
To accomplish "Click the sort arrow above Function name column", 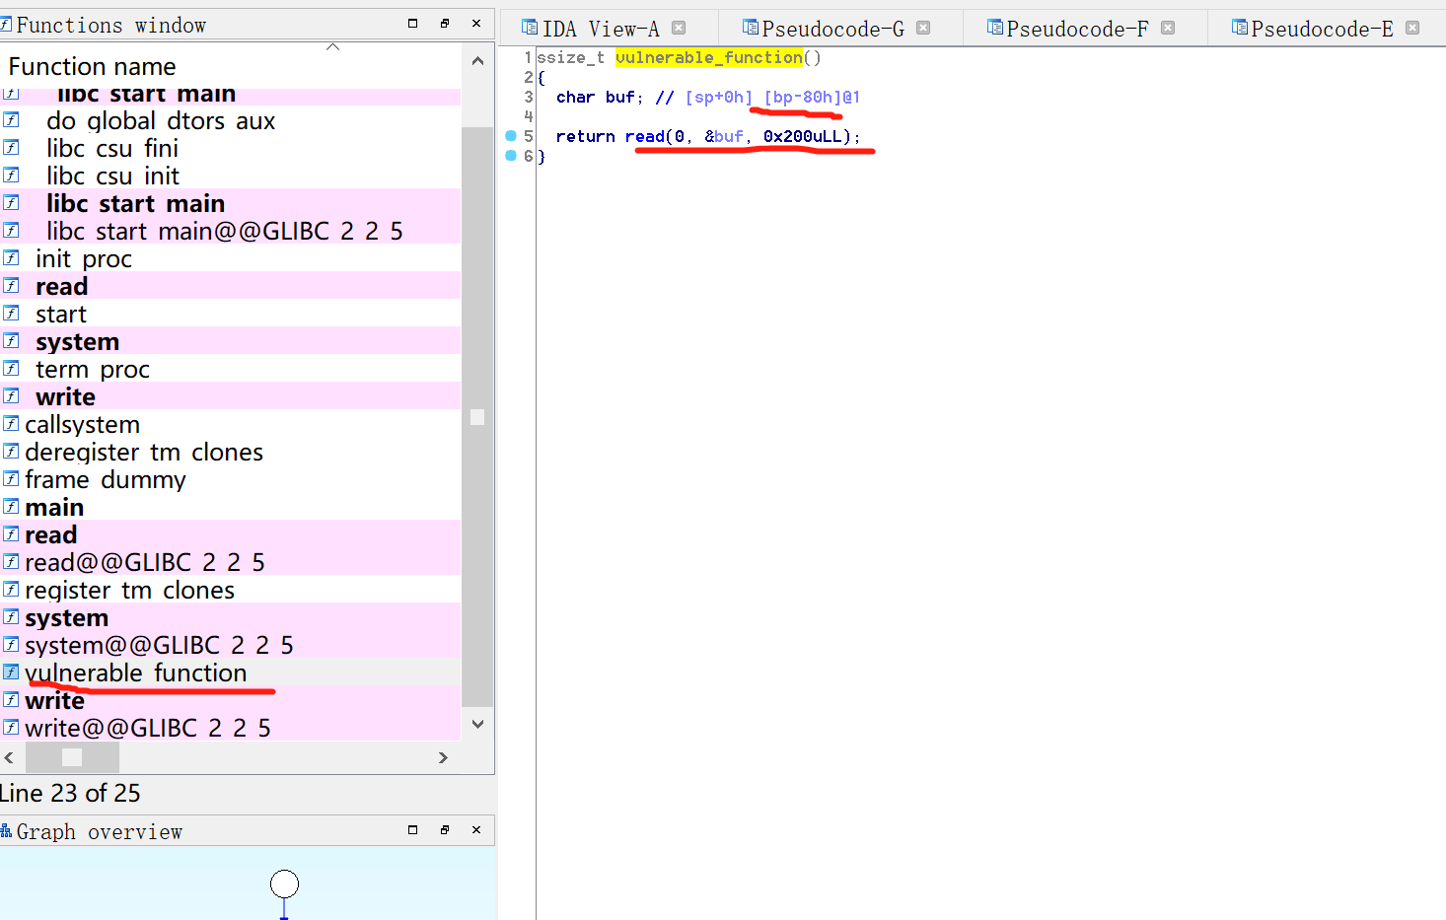I will 332,45.
